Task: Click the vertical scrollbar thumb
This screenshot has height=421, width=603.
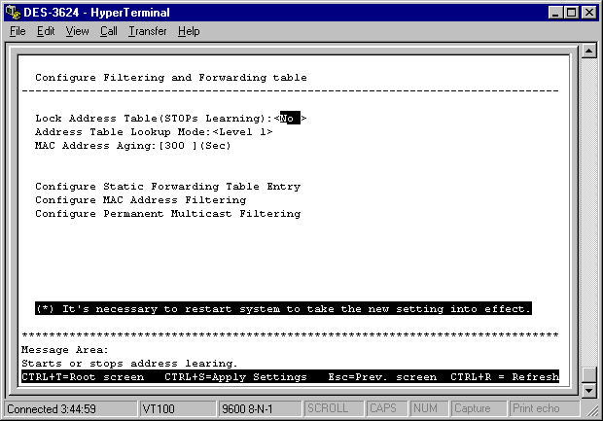Action: 588,374
